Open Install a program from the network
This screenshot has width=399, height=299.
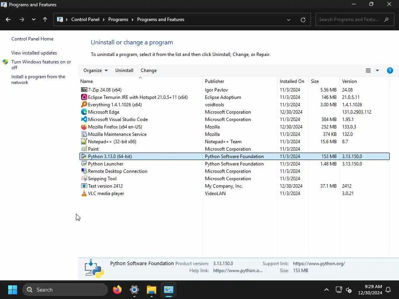coord(38,79)
